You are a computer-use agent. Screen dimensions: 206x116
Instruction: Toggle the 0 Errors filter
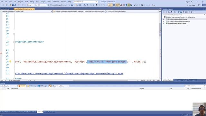click(22, 86)
